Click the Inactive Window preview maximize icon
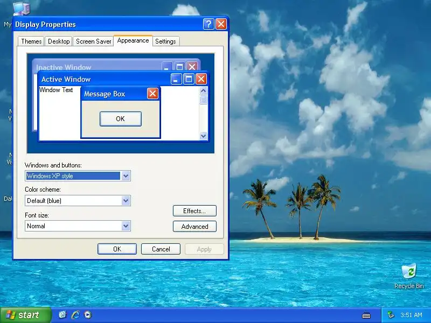 [x=179, y=67]
